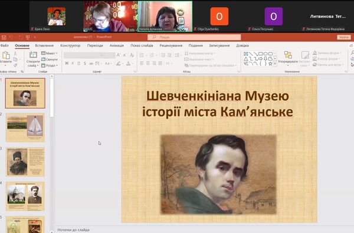The height and width of the screenshot is (233, 354).
Task: Click the character spacing AV icon
Action: tap(97, 64)
